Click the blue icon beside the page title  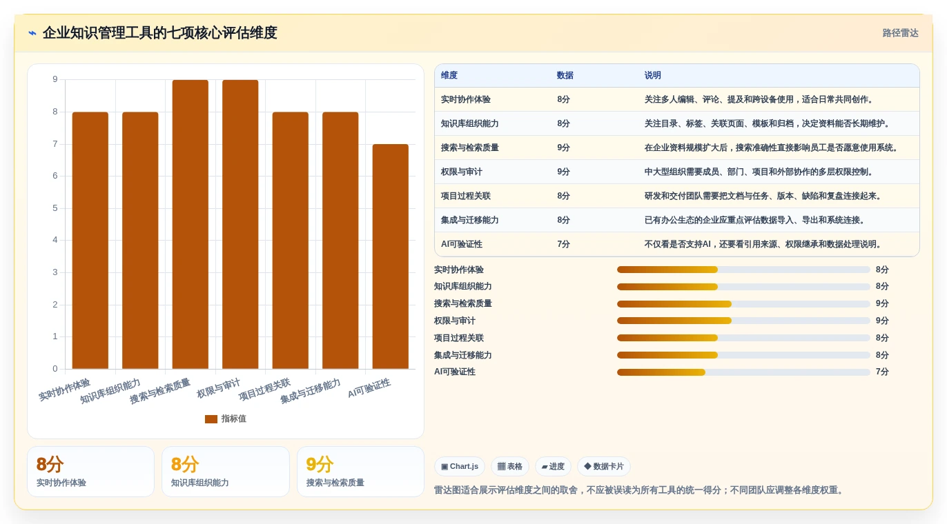[x=32, y=33]
